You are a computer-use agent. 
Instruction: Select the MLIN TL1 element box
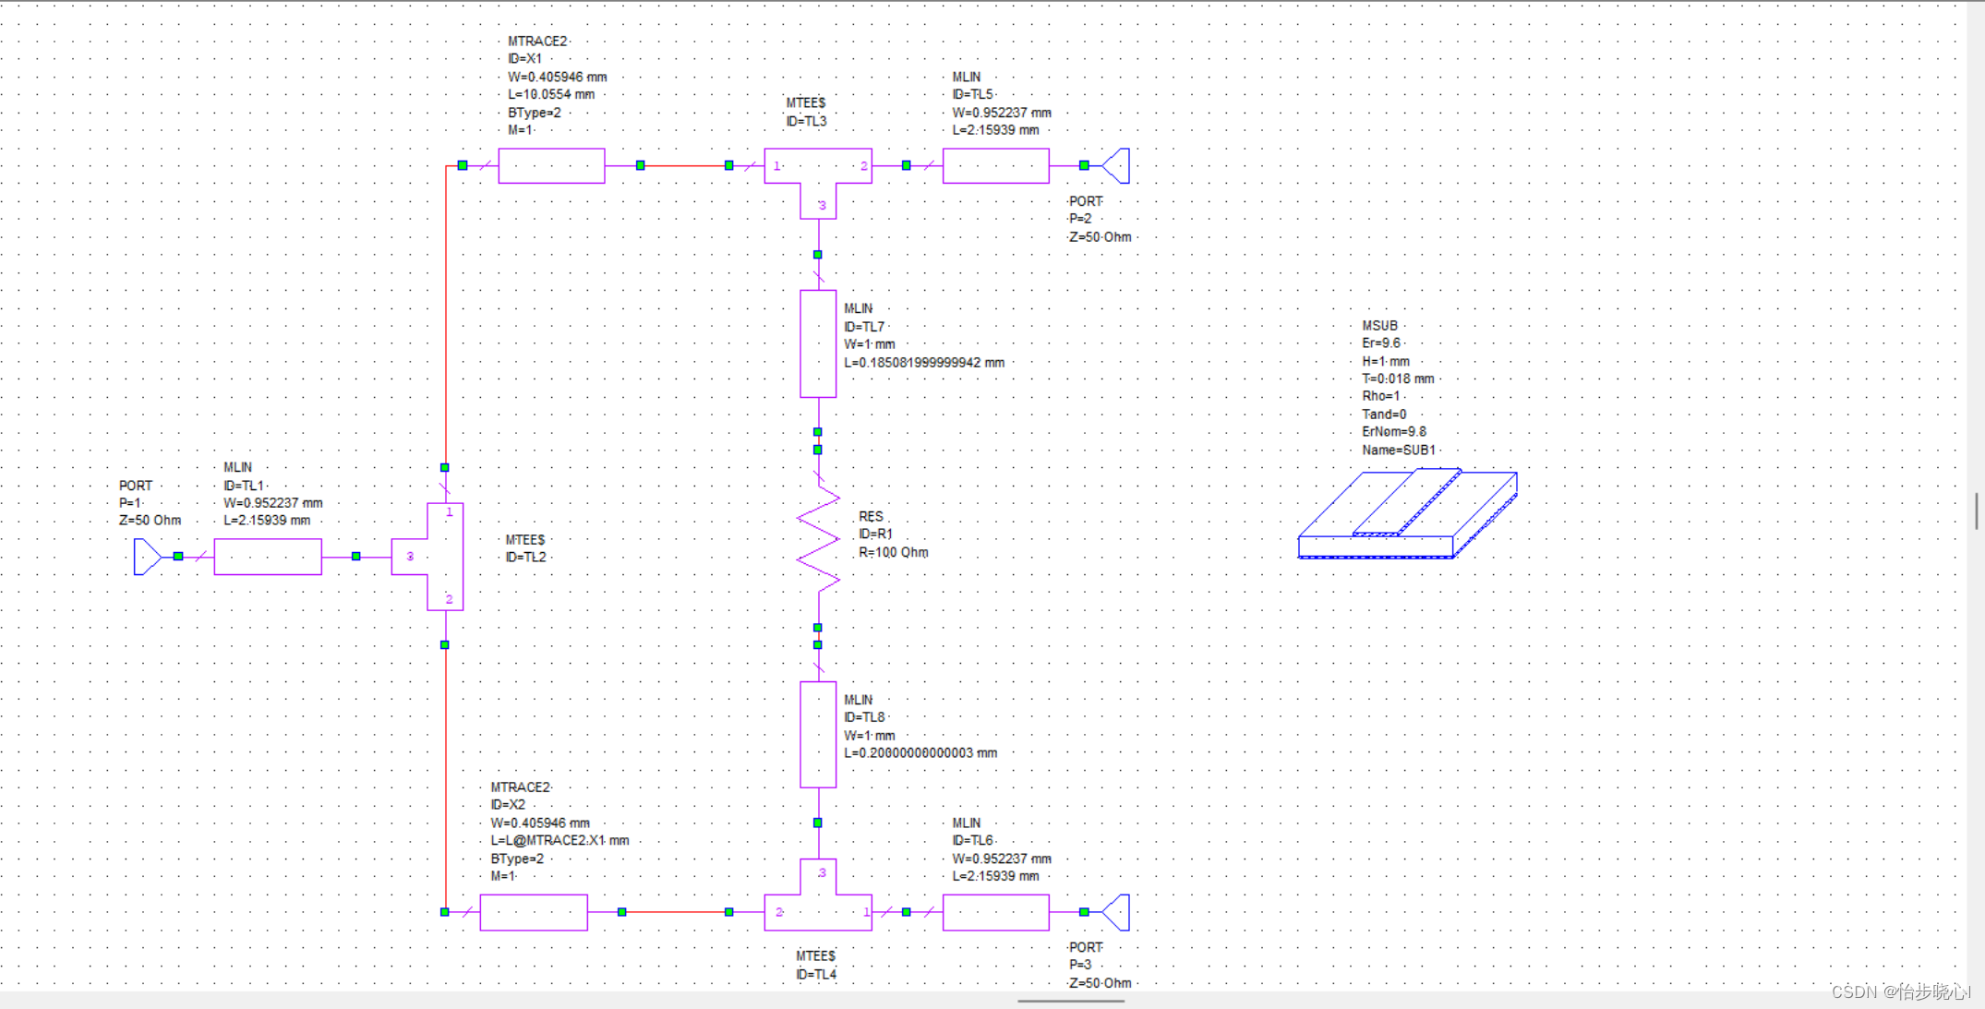point(268,557)
